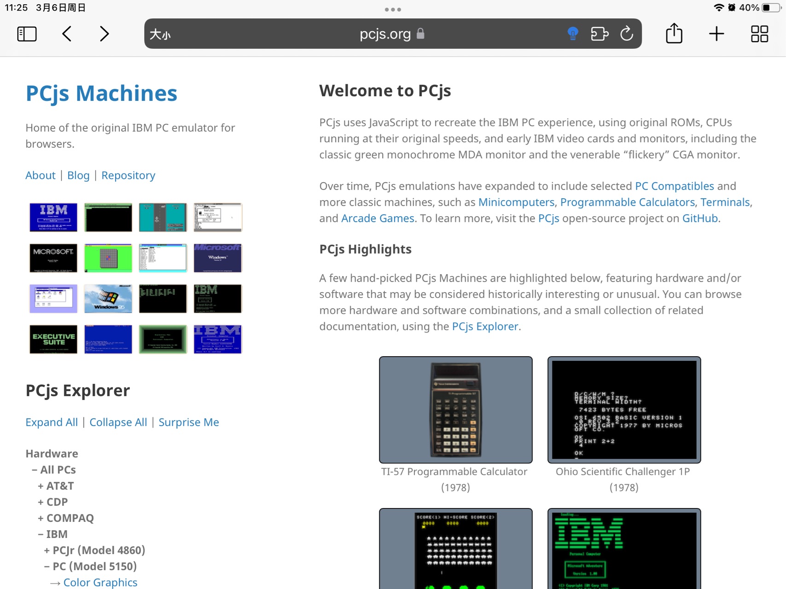Open the text size 大小 menu
Image resolution: width=786 pixels, height=589 pixels.
tap(160, 35)
